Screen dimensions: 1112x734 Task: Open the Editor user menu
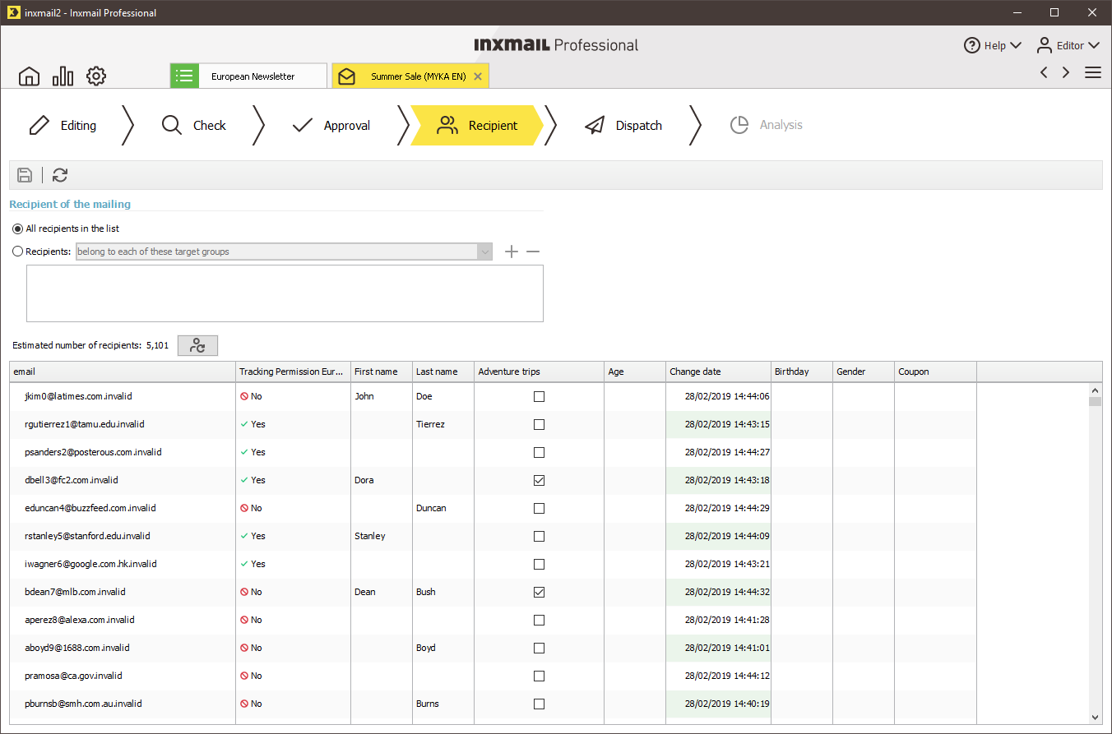pos(1068,45)
